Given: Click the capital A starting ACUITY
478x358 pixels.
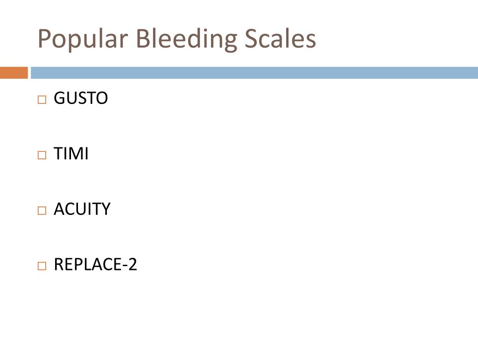Looking at the screenshot, I should click(x=59, y=209).
